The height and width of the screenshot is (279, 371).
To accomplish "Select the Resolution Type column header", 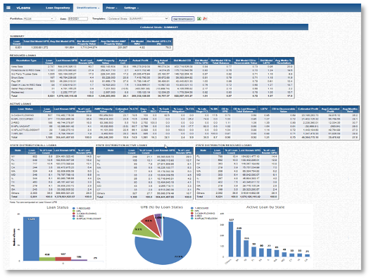I will click(x=26, y=61).
